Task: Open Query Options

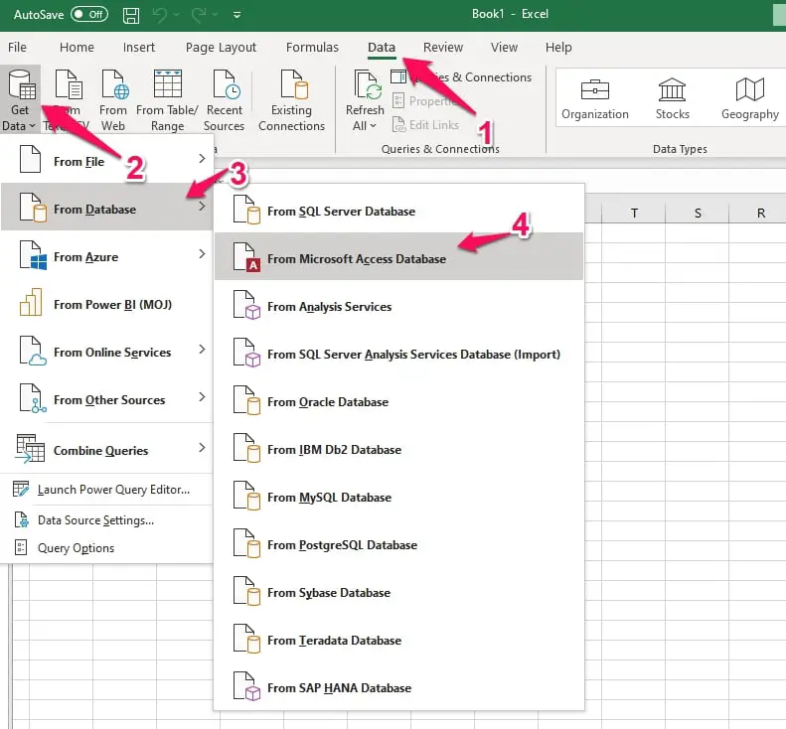Action: point(107,548)
